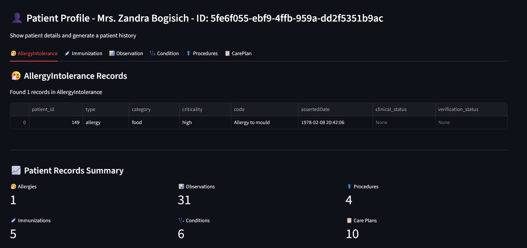Open the Immunization tab

tap(87, 53)
